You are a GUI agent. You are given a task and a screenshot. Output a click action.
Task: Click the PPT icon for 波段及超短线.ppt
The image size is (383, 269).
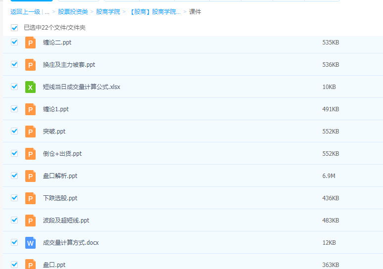31,221
